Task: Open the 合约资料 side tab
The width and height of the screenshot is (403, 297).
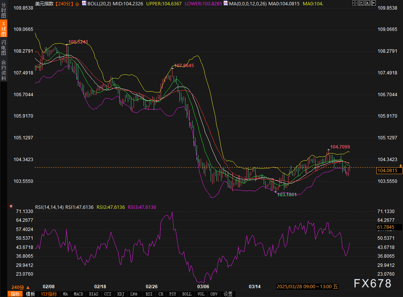Action: click(3, 70)
